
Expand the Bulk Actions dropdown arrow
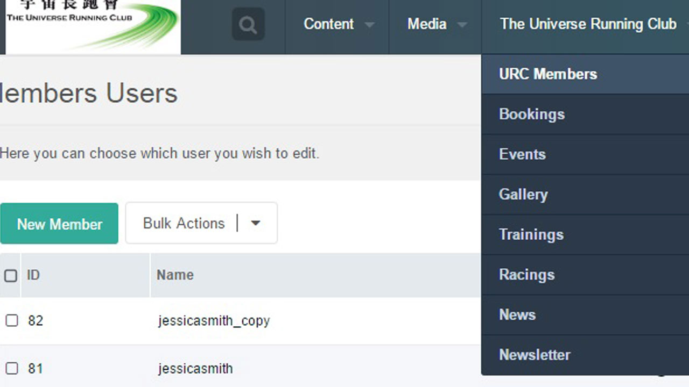pyautogui.click(x=256, y=224)
